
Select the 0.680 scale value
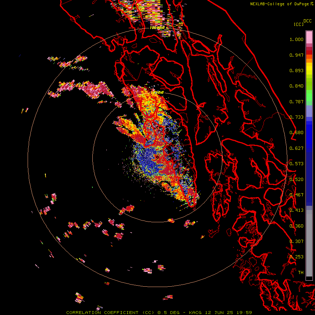click(x=296, y=133)
